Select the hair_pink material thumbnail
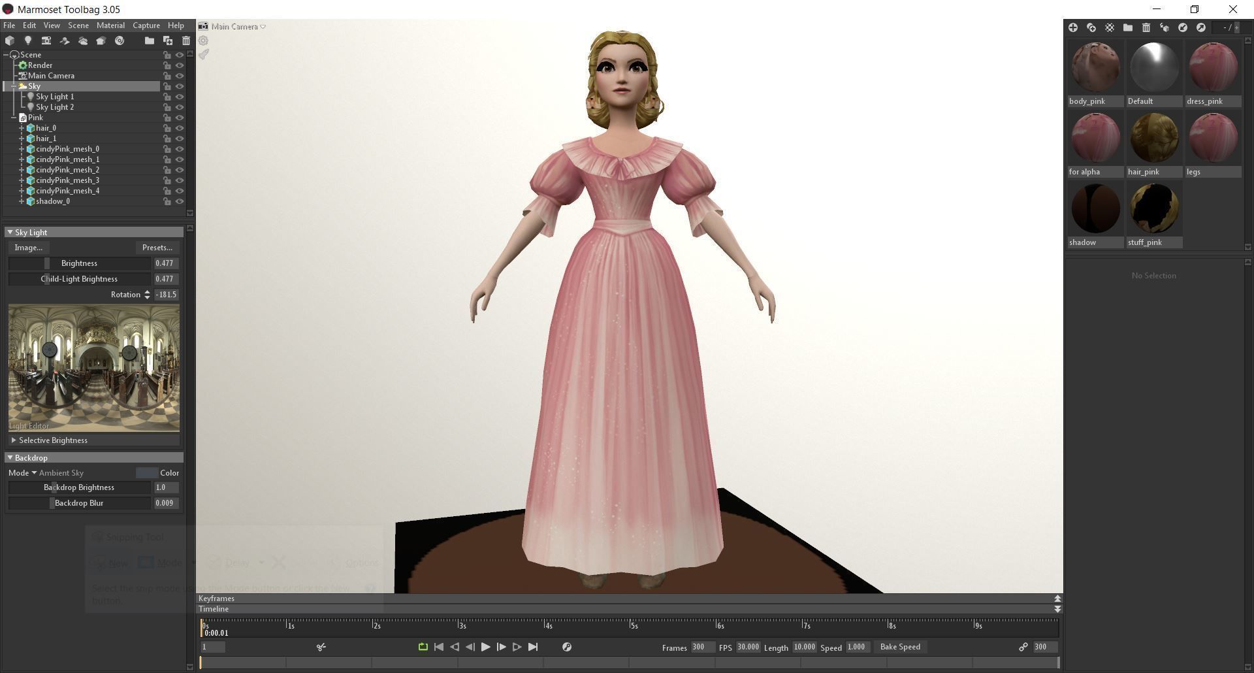 tap(1154, 138)
